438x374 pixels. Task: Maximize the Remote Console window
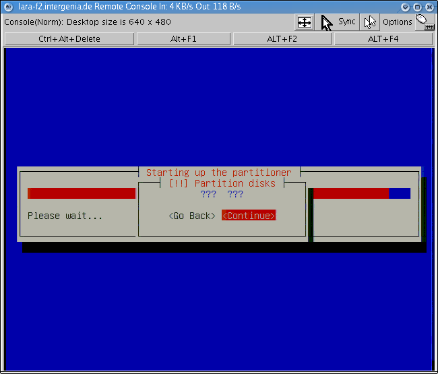[417, 7]
